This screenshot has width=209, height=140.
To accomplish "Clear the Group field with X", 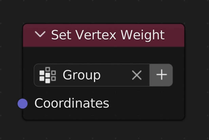I will click(137, 75).
